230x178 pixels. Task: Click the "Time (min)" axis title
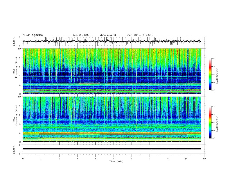point(116,161)
